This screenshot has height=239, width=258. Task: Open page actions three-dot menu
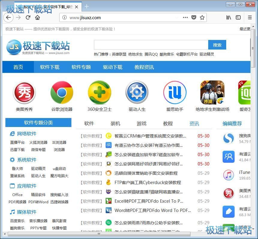coord(185,17)
